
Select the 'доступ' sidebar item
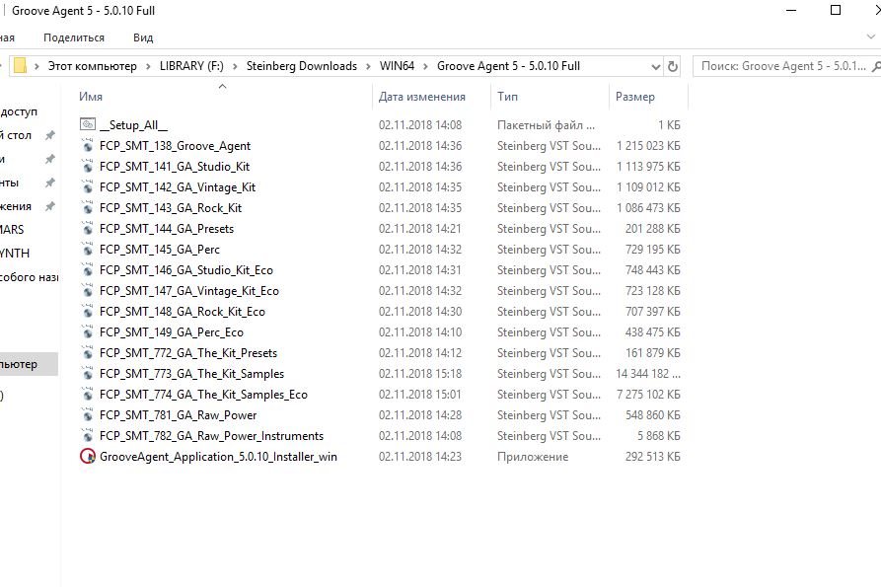[19, 111]
